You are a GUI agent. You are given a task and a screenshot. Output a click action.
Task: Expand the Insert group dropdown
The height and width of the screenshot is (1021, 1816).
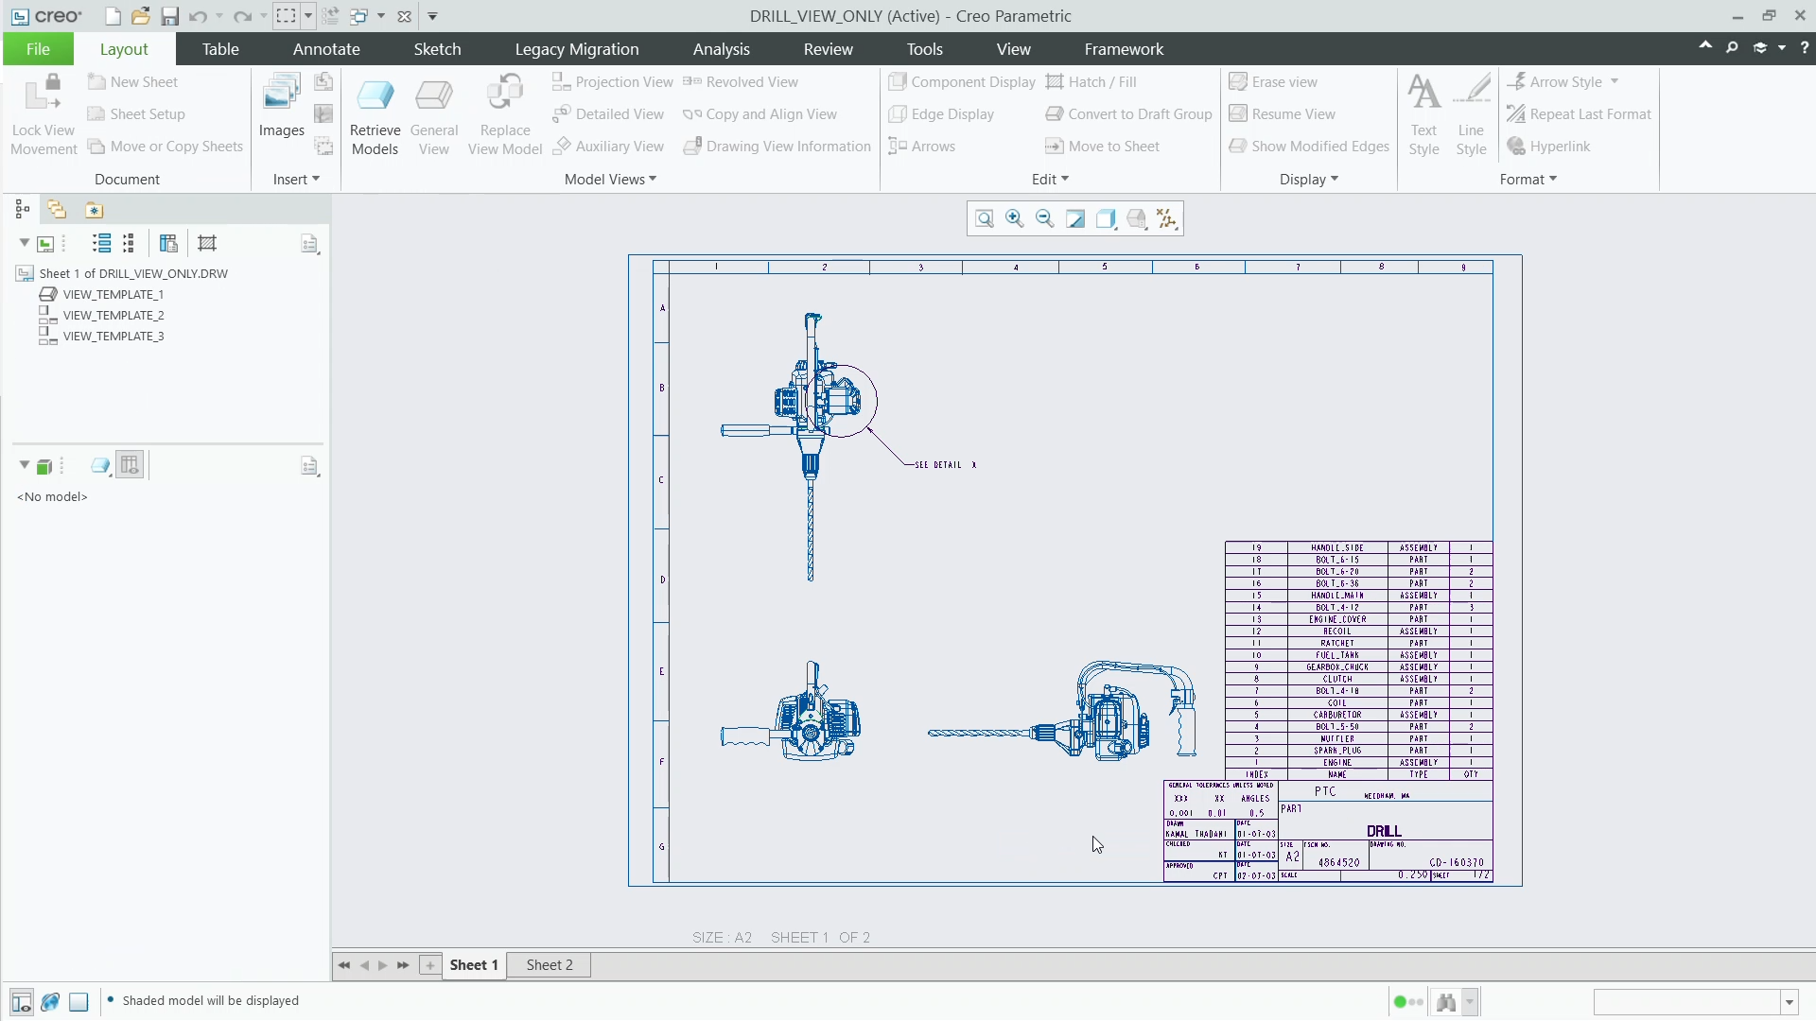click(296, 180)
